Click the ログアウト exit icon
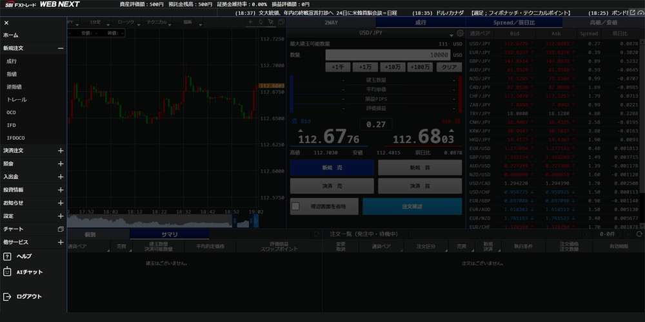The image size is (645, 322). pyautogui.click(x=7, y=296)
